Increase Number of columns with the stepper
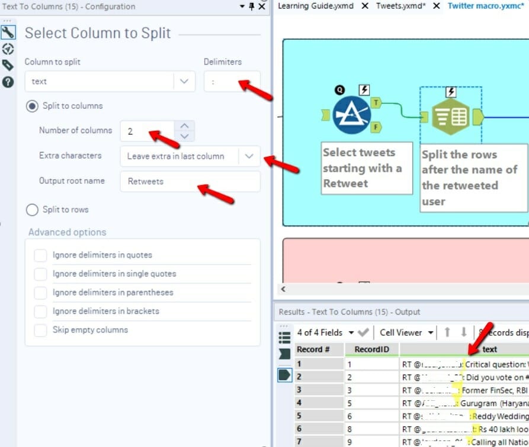Image resolution: width=529 pixels, height=447 pixels. click(183, 126)
